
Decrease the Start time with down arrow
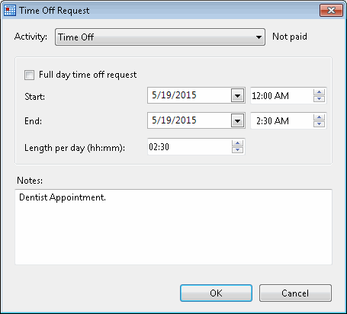[x=319, y=98]
